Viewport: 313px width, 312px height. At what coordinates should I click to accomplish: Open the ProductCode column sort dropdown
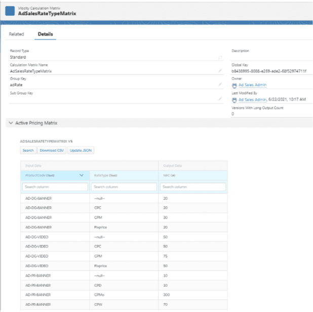[x=81, y=175]
